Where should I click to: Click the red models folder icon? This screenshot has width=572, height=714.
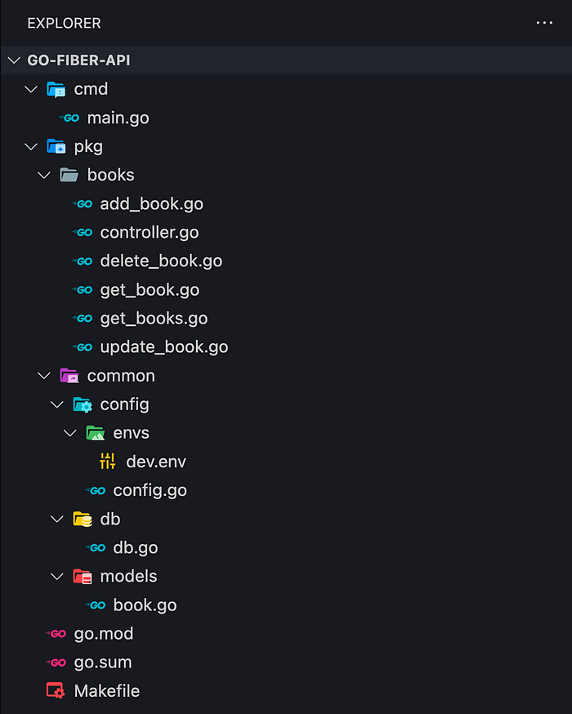[x=83, y=577]
